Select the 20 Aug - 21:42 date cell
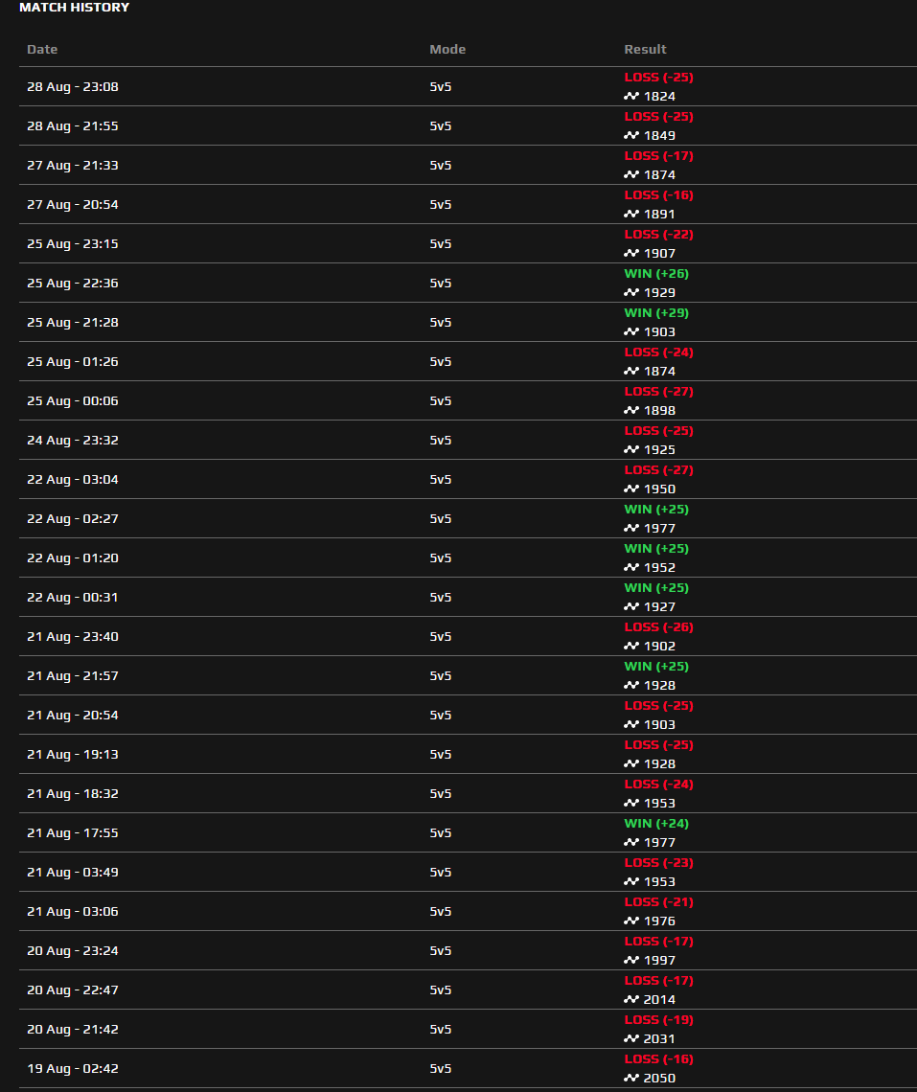This screenshot has width=917, height=1092. 73,1030
